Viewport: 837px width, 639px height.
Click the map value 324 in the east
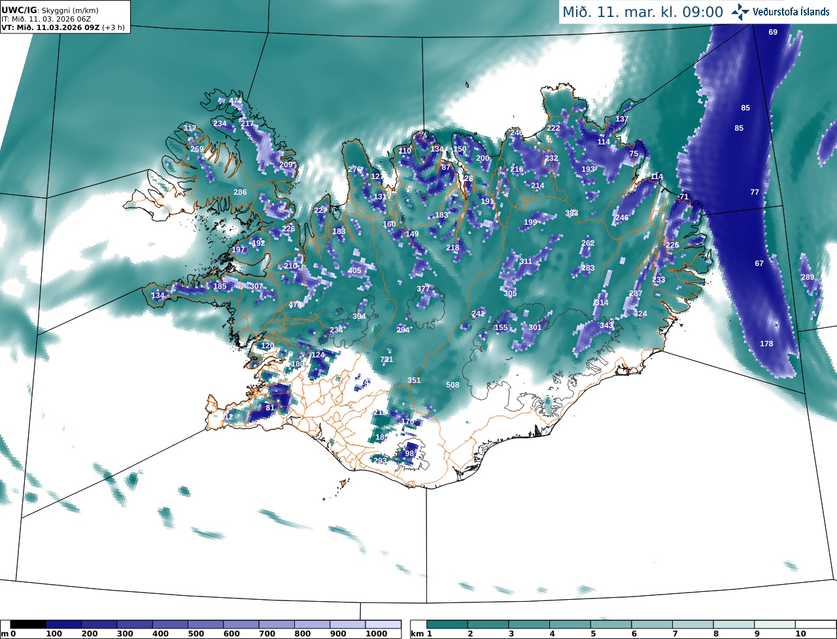click(x=640, y=314)
